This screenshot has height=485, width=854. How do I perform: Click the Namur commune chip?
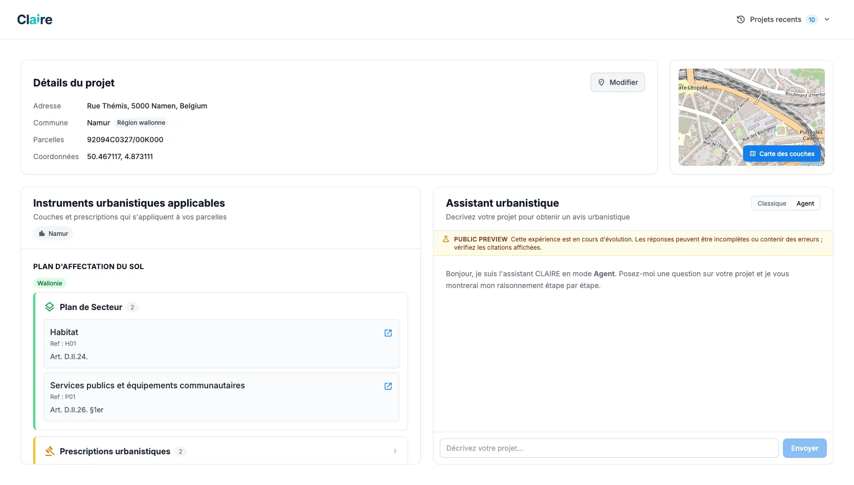tap(53, 233)
